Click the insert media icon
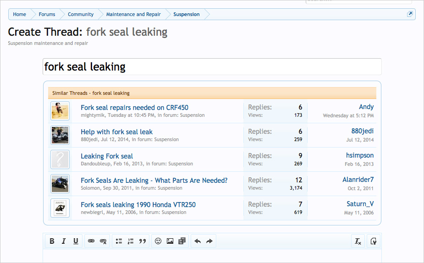 (182, 241)
